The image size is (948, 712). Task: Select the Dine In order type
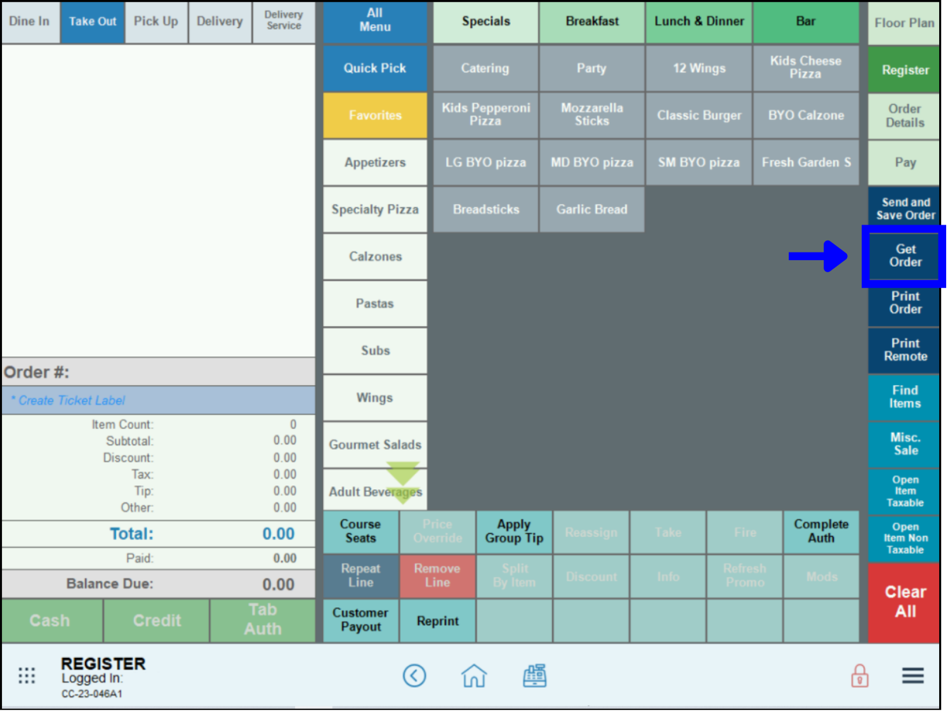[x=30, y=22]
